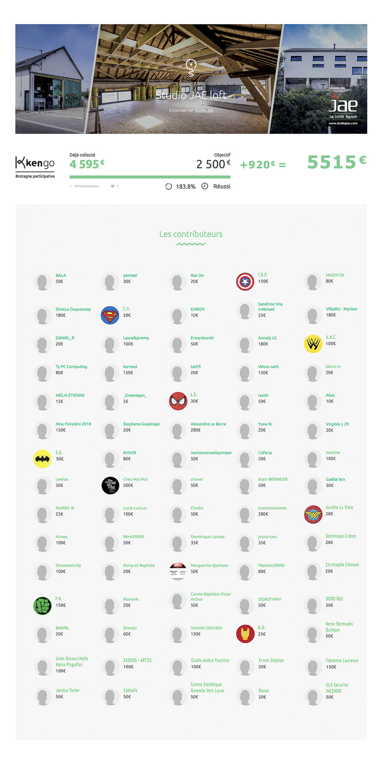382x764 pixels.
Task: Open the Spider-Man avatar beside A.B.
Action: pyautogui.click(x=178, y=401)
